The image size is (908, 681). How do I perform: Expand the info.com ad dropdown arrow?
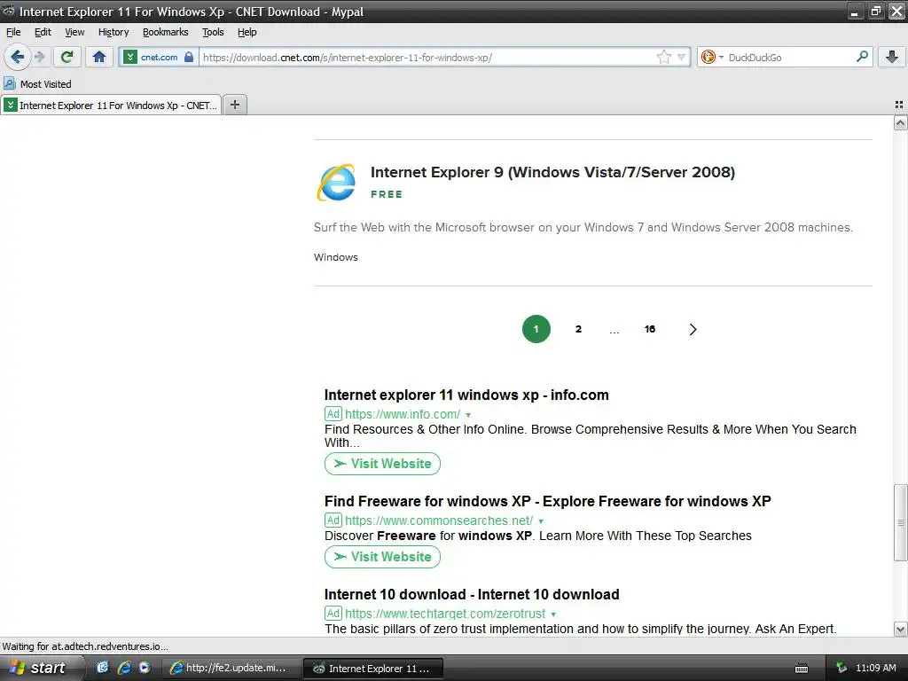[468, 415]
